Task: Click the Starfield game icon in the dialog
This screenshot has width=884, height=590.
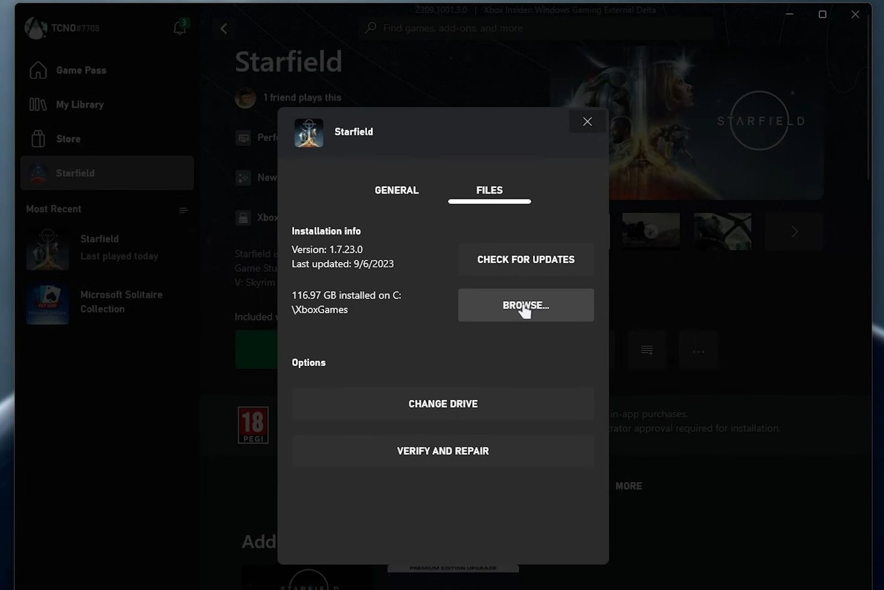Action: (308, 132)
